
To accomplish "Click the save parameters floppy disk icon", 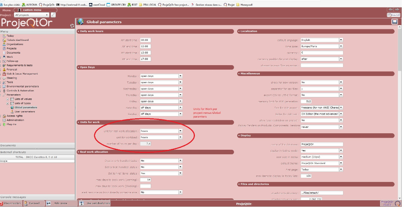I will pyautogui.click(x=395, y=22).
